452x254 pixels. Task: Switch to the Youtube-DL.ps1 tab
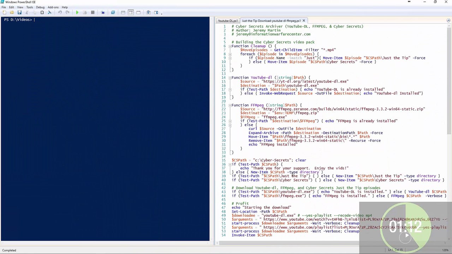point(228,21)
